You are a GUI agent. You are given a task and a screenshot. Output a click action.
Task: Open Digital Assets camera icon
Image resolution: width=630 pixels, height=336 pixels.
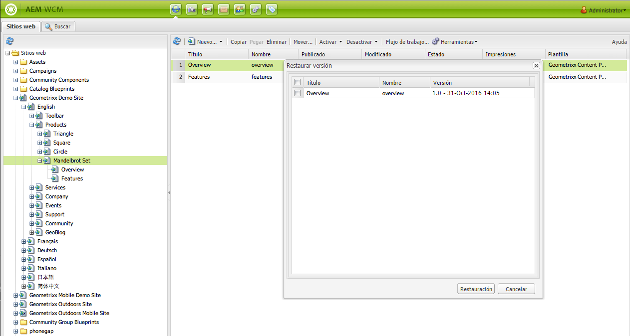point(192,9)
